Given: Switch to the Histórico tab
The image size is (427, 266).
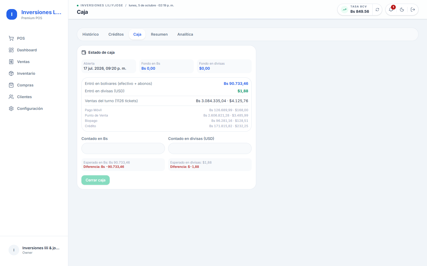Looking at the screenshot, I should point(90,34).
